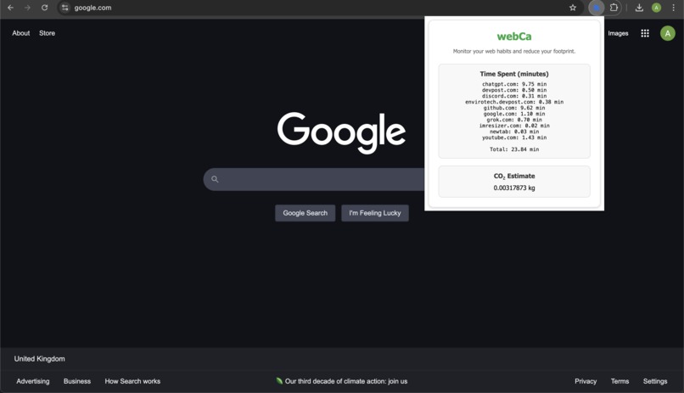This screenshot has height=393, width=684.
Task: Select the envirotech.devpost.com time entry
Action: (514, 102)
